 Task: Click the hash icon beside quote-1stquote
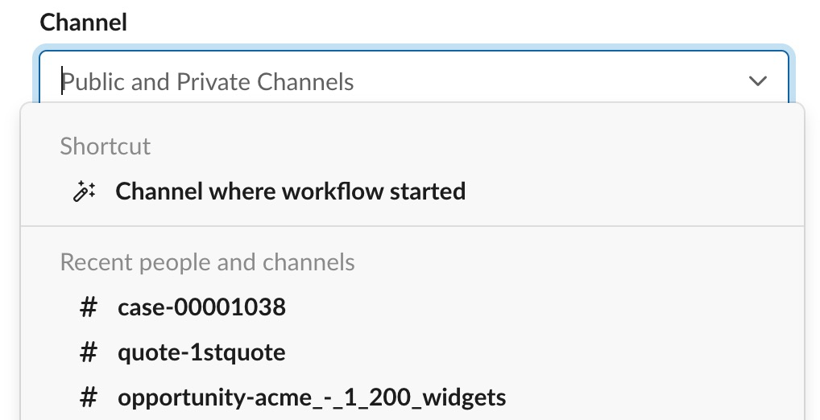(89, 352)
